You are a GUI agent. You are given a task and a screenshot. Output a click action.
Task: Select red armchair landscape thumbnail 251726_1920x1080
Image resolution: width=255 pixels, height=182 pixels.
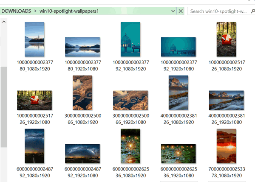pos(34,100)
